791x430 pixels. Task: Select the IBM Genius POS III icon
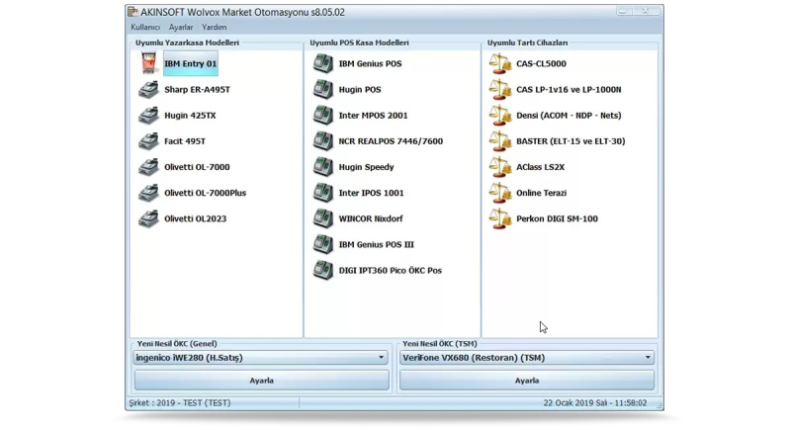[323, 244]
